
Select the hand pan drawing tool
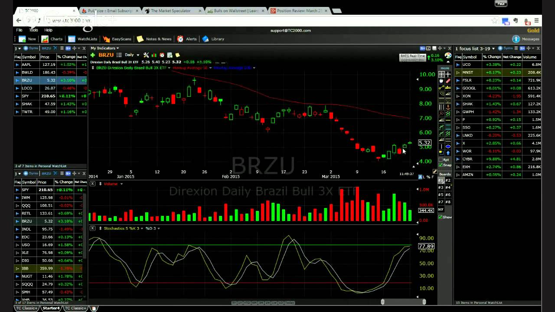[441, 81]
